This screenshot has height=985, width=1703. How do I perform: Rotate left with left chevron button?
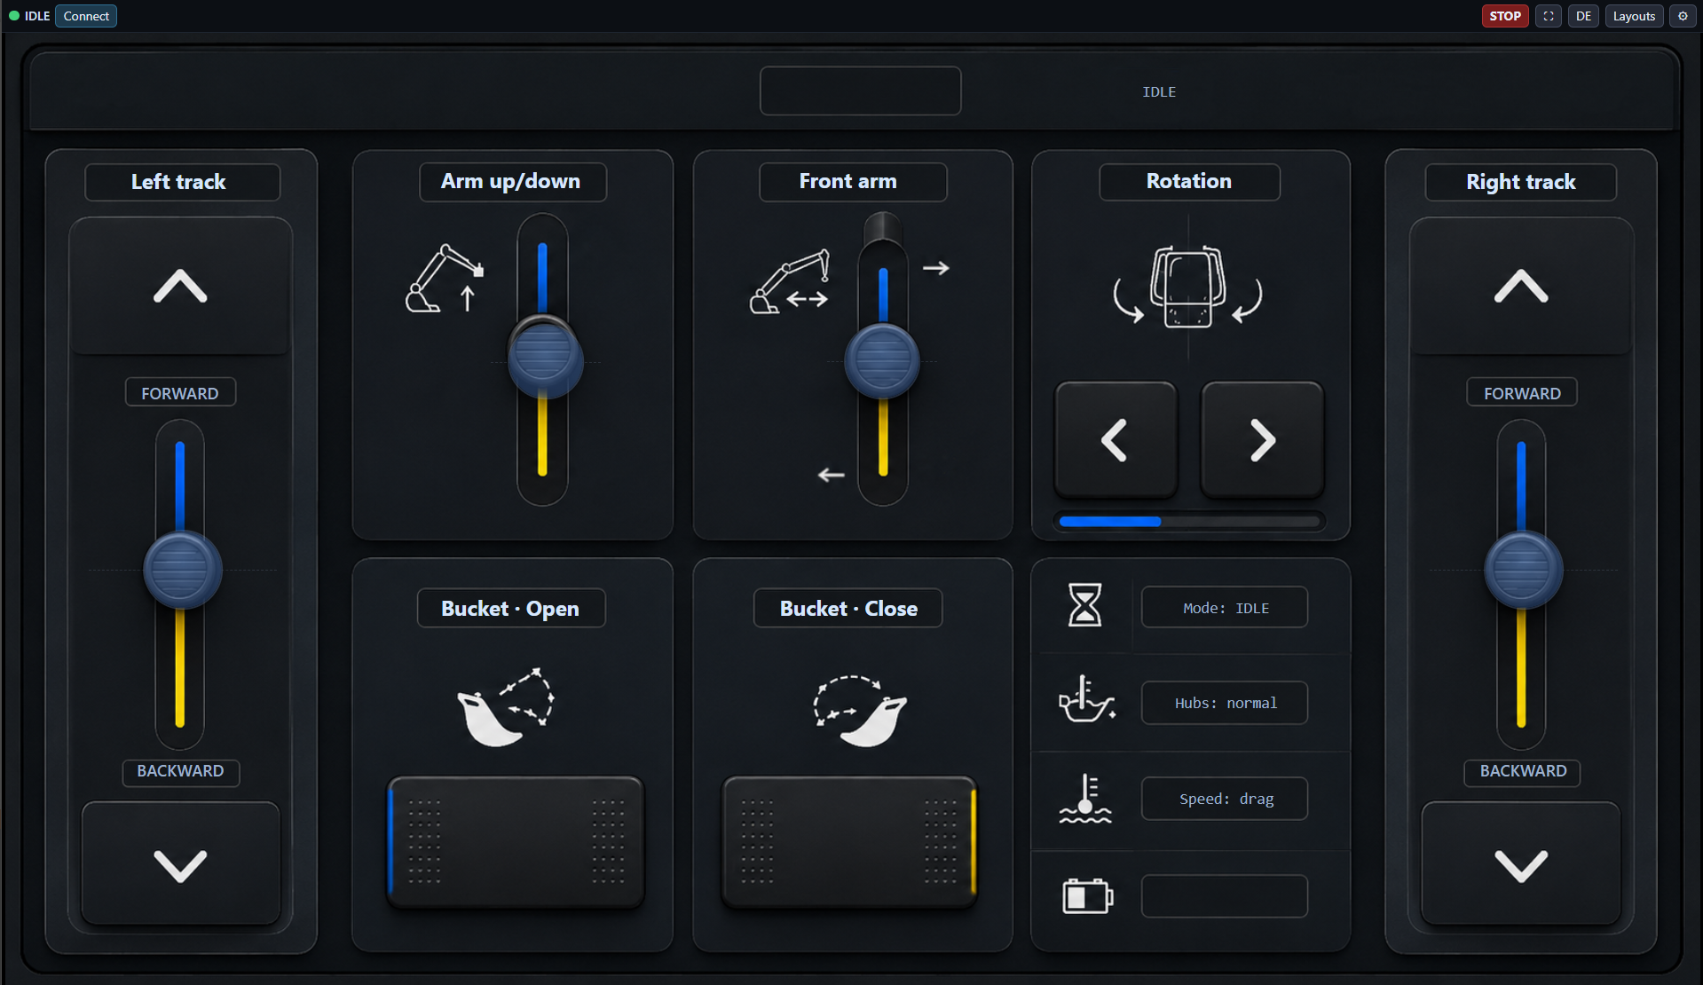click(1116, 440)
